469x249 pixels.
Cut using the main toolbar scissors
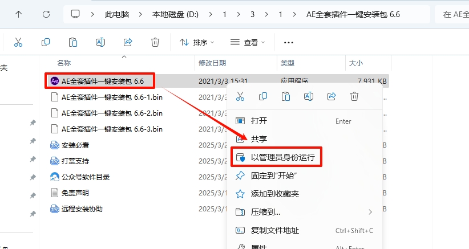coord(18,42)
